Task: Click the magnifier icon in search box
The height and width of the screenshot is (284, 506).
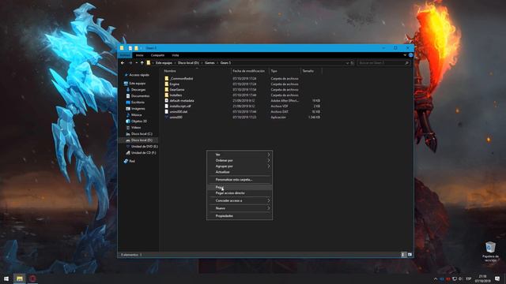Action: point(406,63)
